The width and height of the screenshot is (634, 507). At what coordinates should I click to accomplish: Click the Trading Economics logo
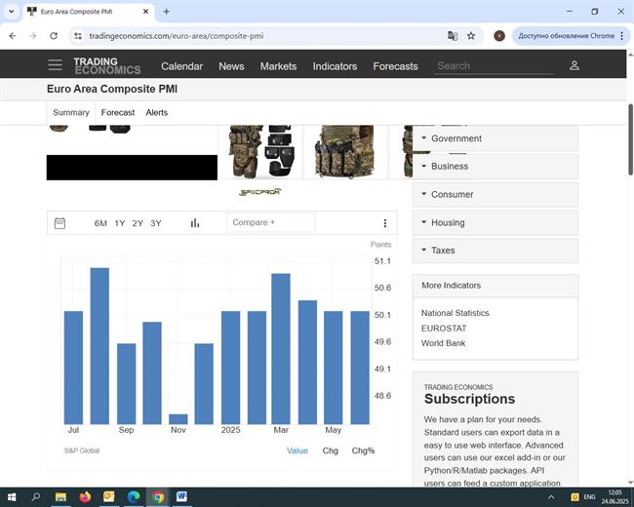[x=106, y=66]
